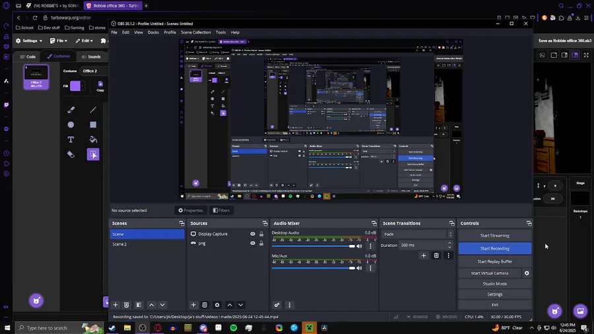Click Desktop Audio volume slider

(x=313, y=246)
